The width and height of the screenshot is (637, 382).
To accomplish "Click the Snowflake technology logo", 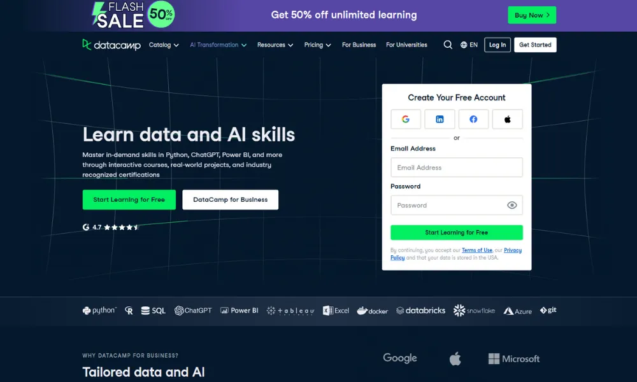I will pos(474,311).
